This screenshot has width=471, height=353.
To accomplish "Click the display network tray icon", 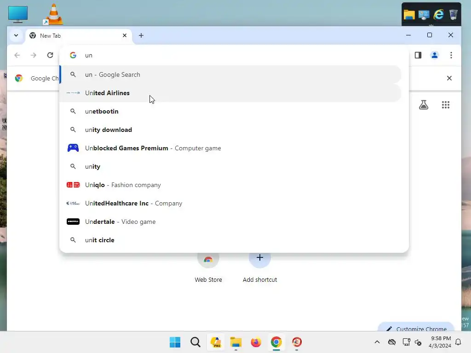I will pyautogui.click(x=406, y=342).
